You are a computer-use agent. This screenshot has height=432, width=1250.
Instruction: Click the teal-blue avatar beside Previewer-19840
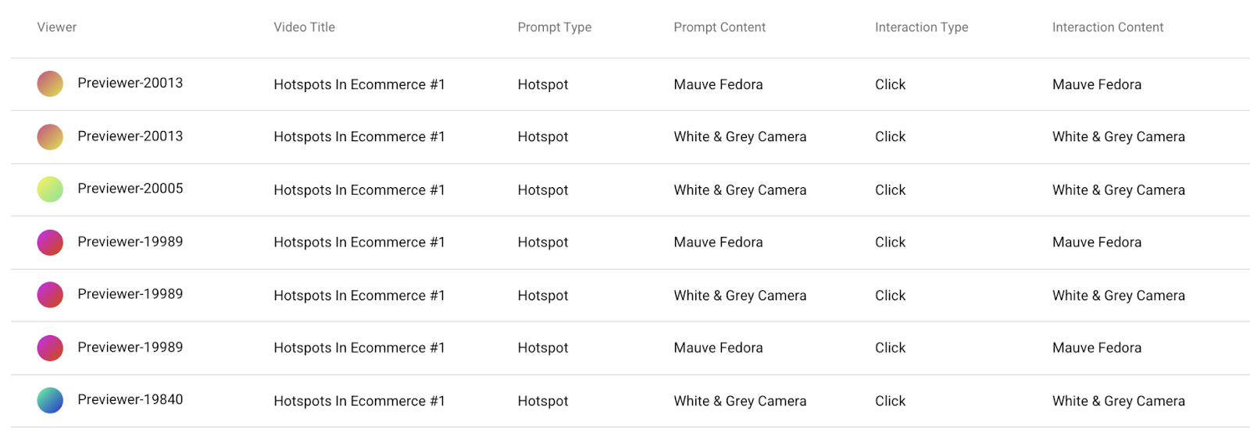coord(50,400)
